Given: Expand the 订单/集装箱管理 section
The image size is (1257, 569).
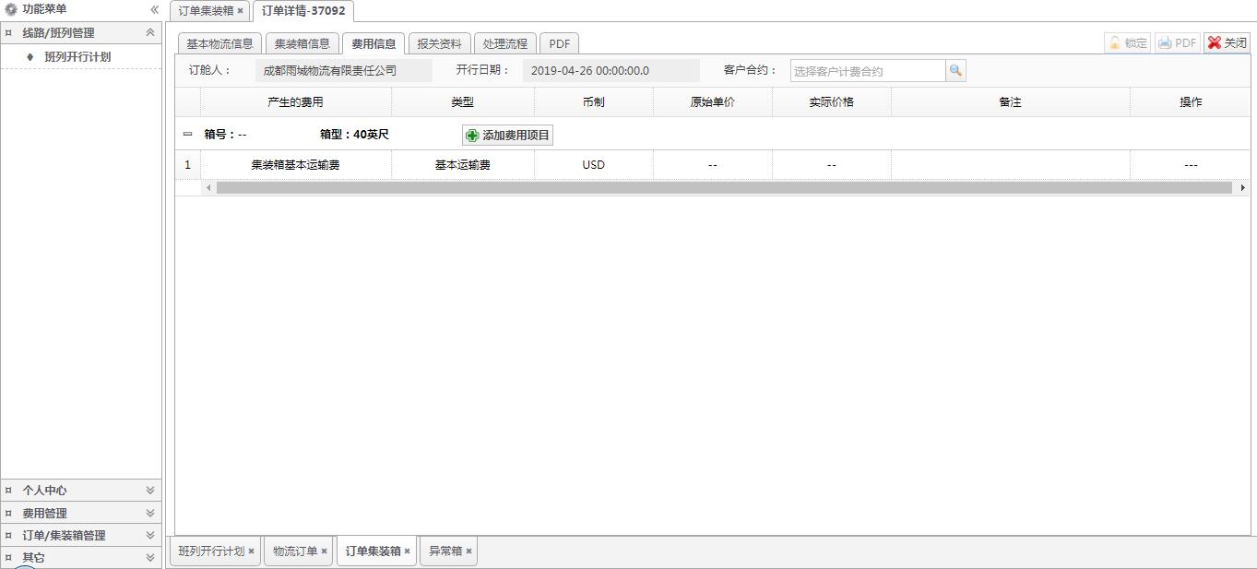Looking at the screenshot, I should pos(150,535).
